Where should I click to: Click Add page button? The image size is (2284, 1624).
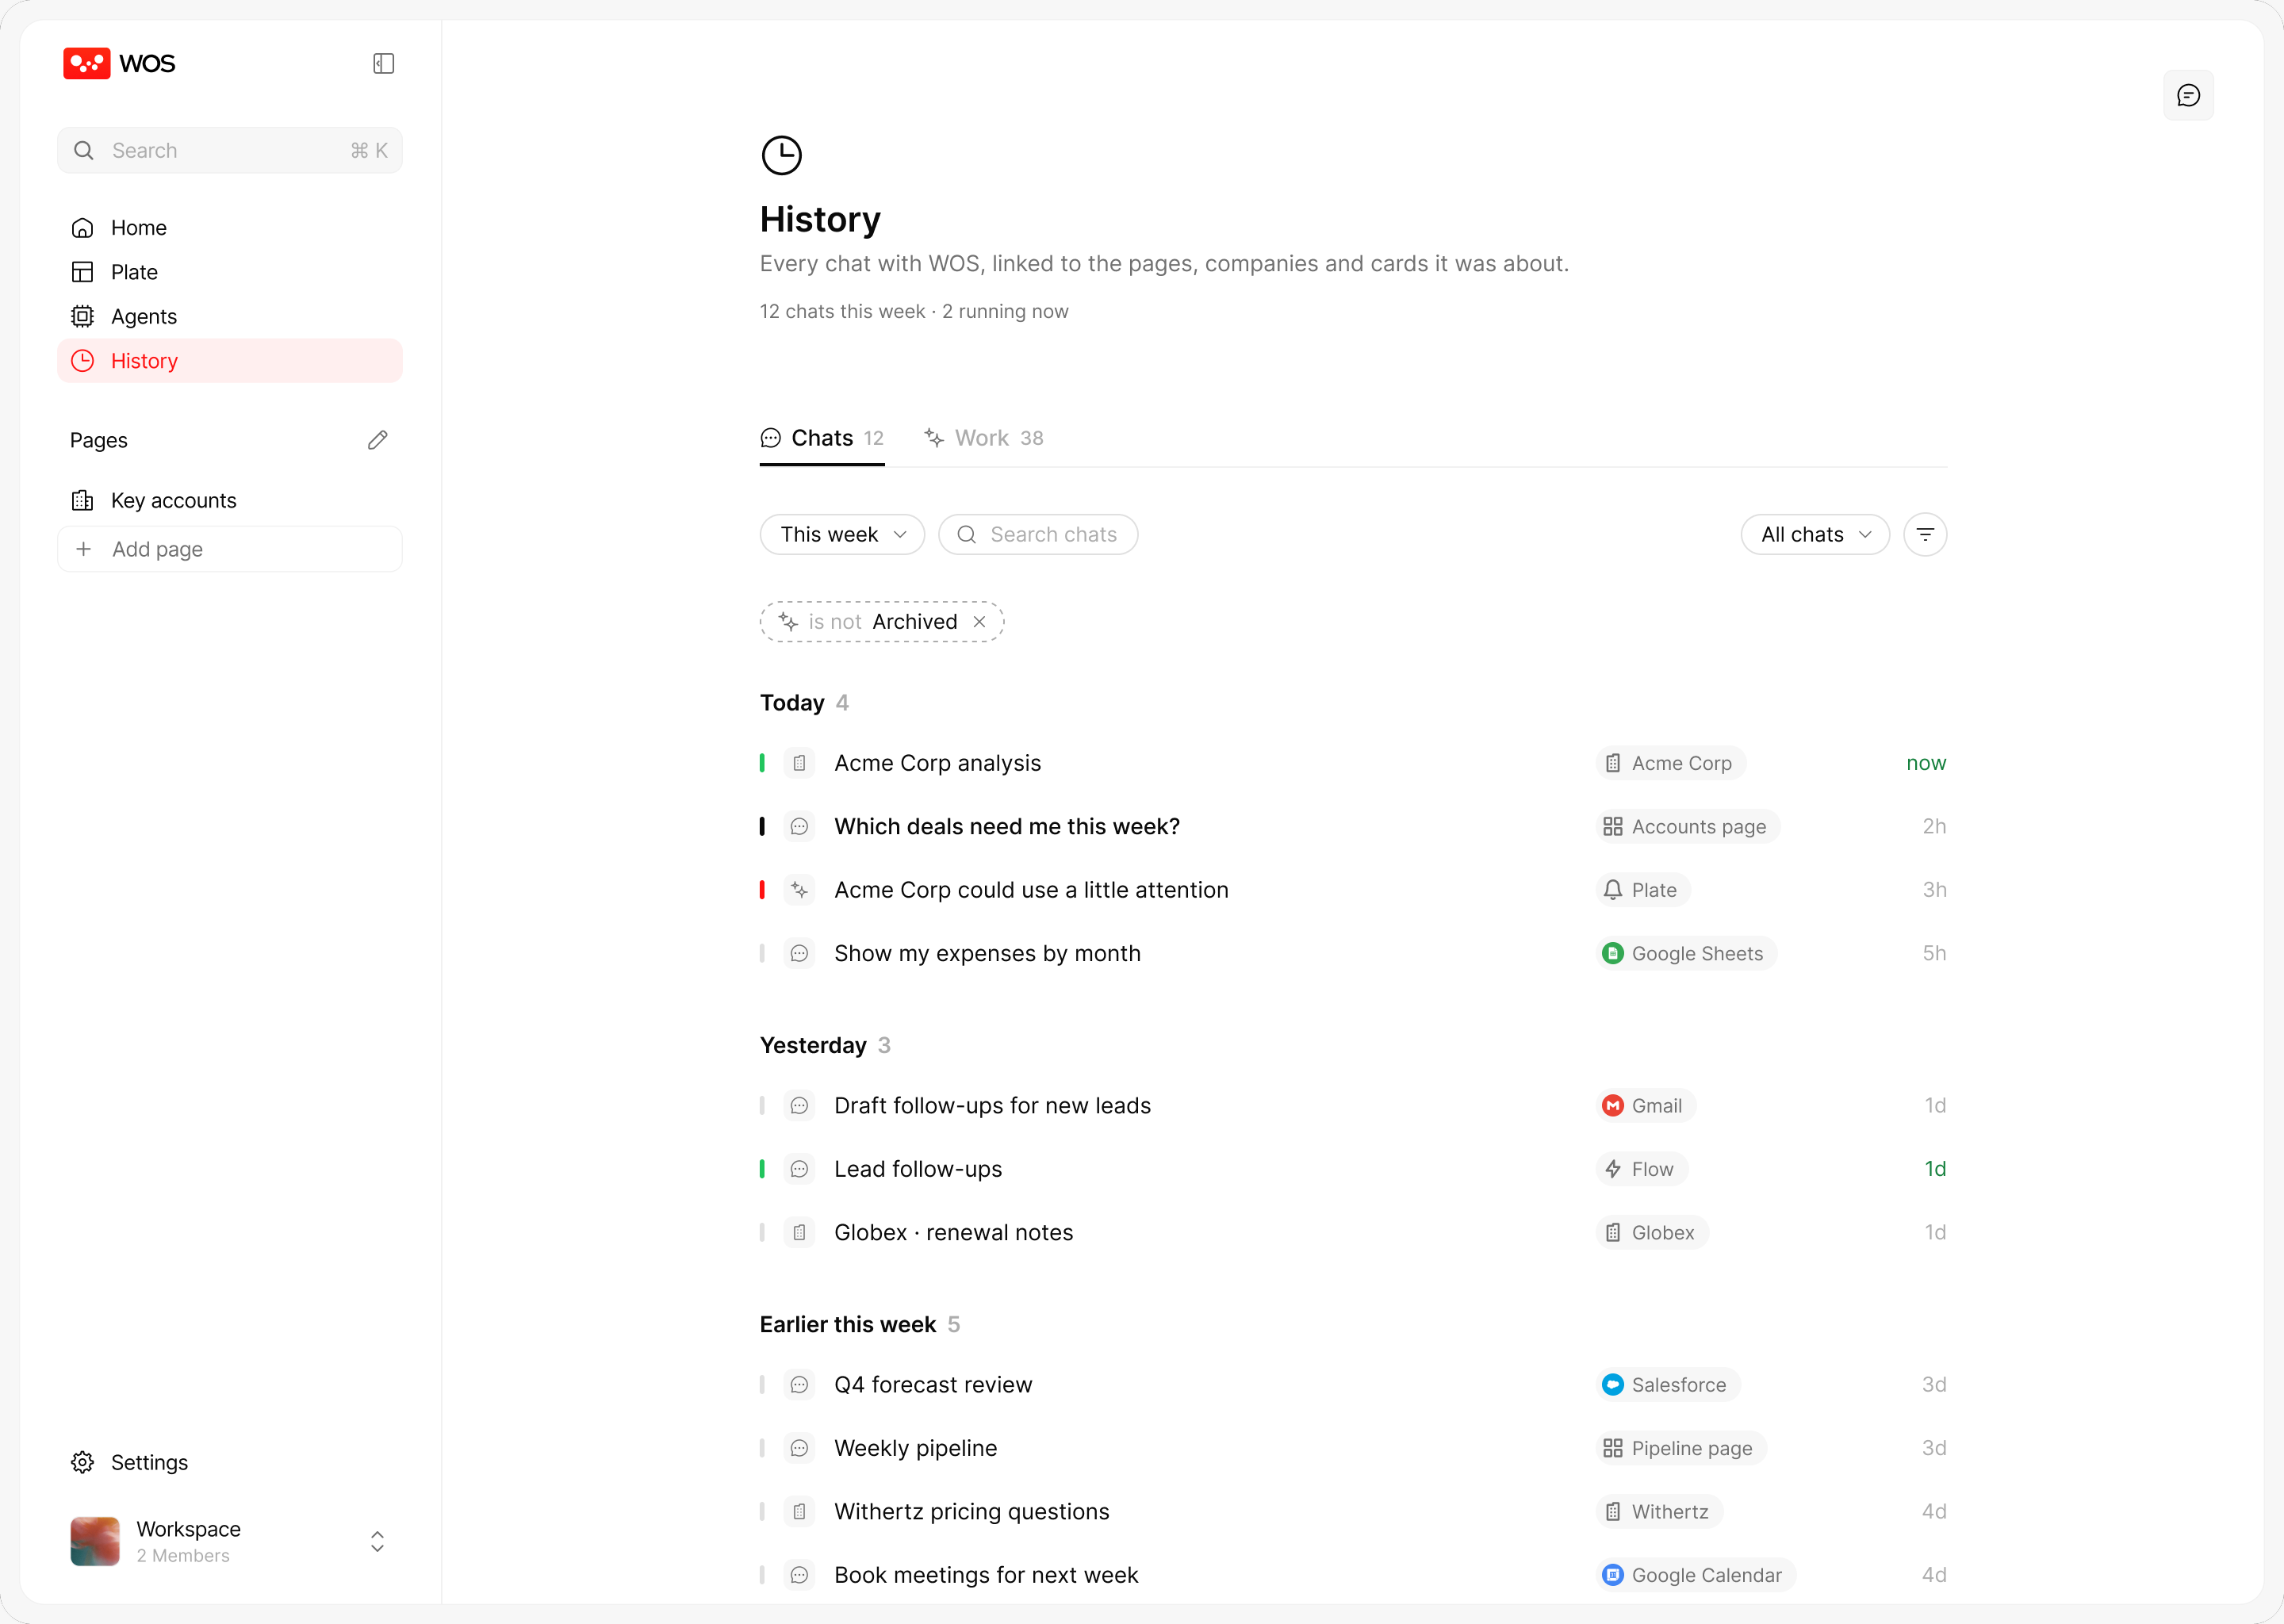click(230, 549)
